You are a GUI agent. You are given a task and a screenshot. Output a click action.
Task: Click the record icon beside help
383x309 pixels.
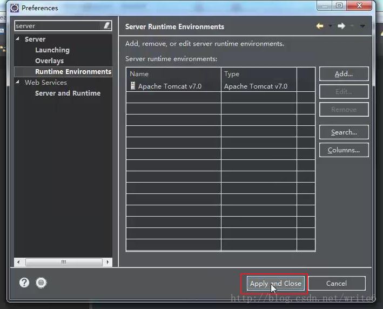point(41,283)
